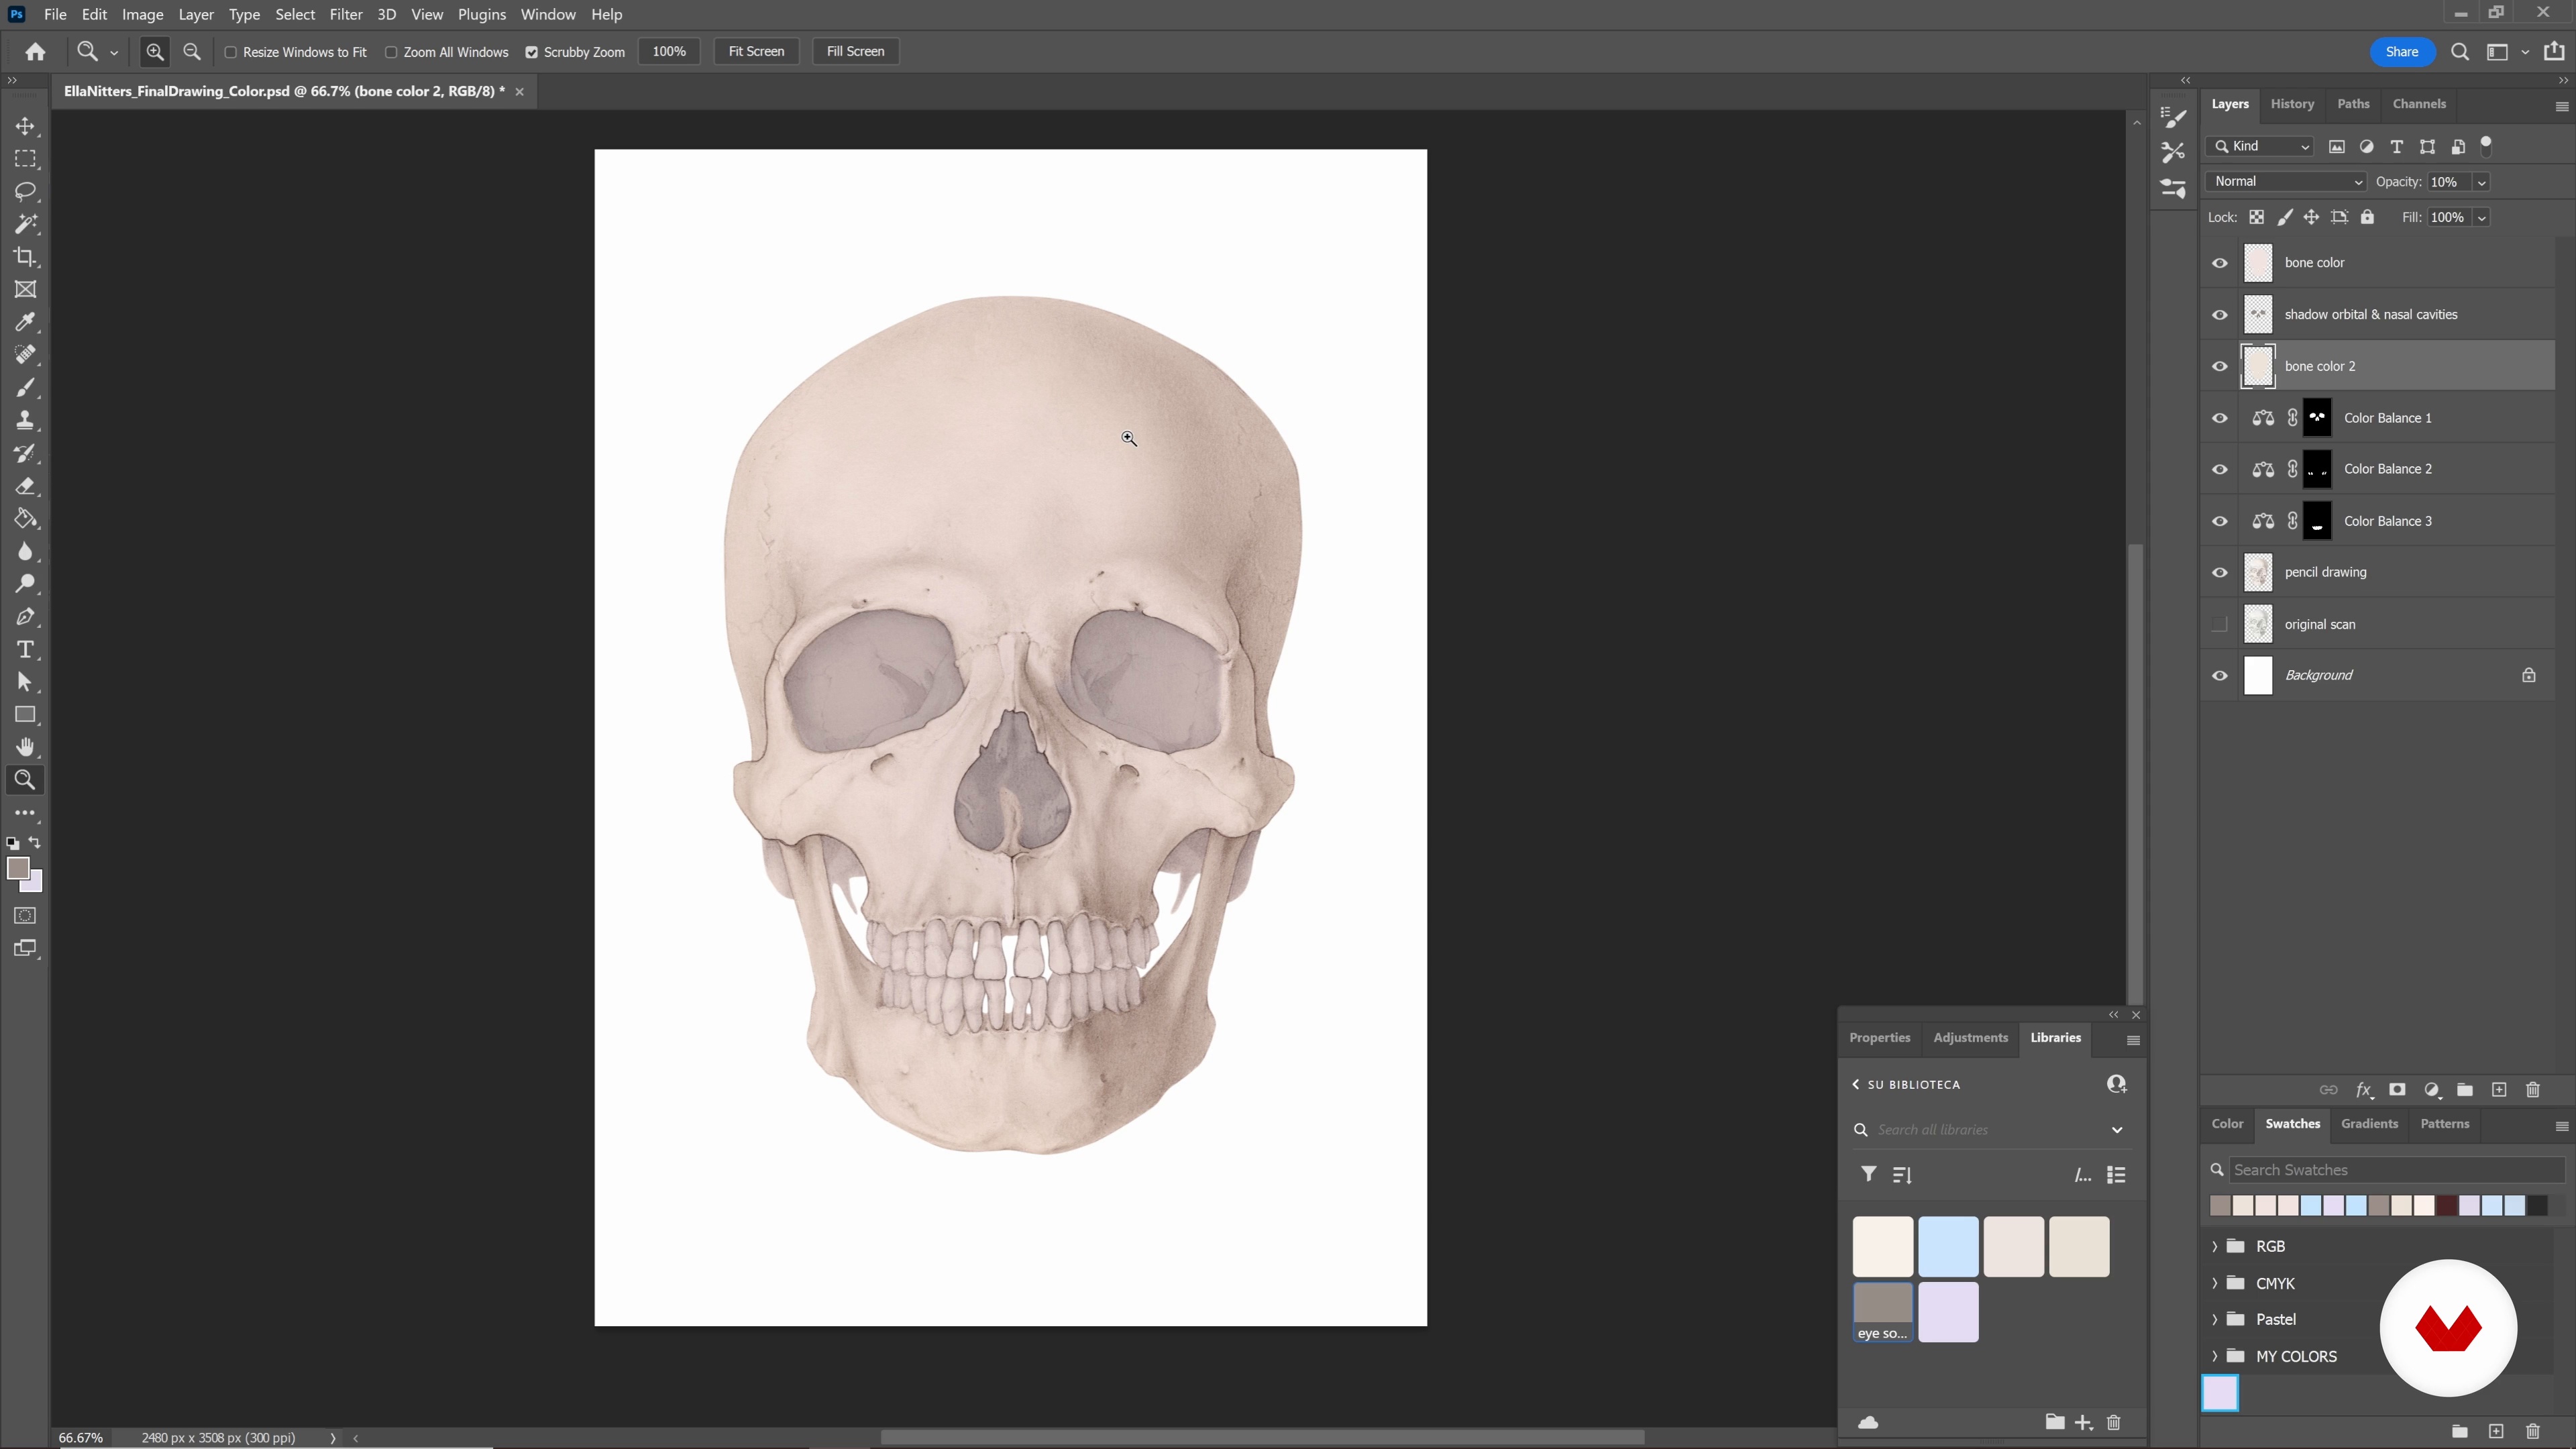
Task: Click the Fill Screen button
Action: click(855, 52)
